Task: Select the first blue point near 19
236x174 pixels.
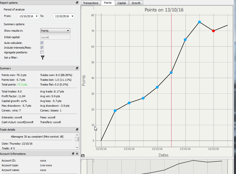Action: pyautogui.click(x=115, y=111)
